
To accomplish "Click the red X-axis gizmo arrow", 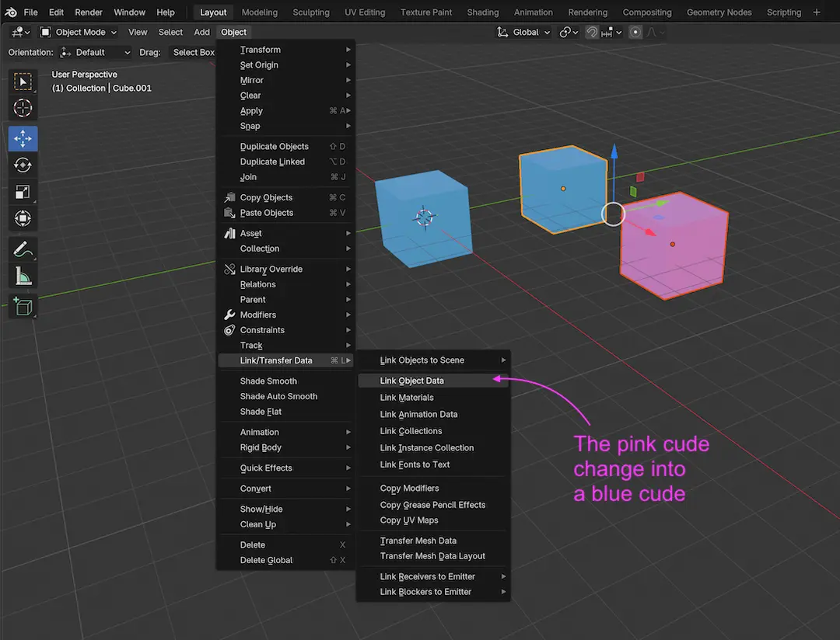I will pyautogui.click(x=649, y=232).
